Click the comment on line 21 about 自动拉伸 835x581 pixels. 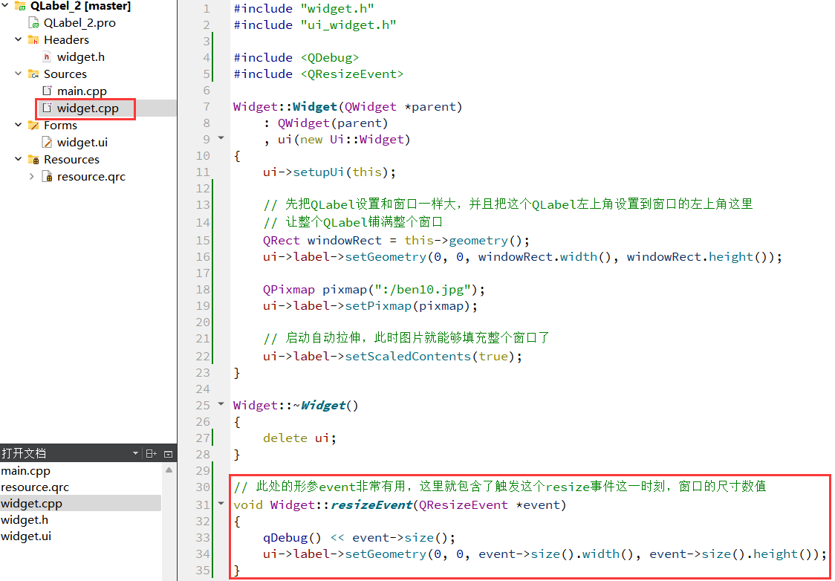click(406, 338)
